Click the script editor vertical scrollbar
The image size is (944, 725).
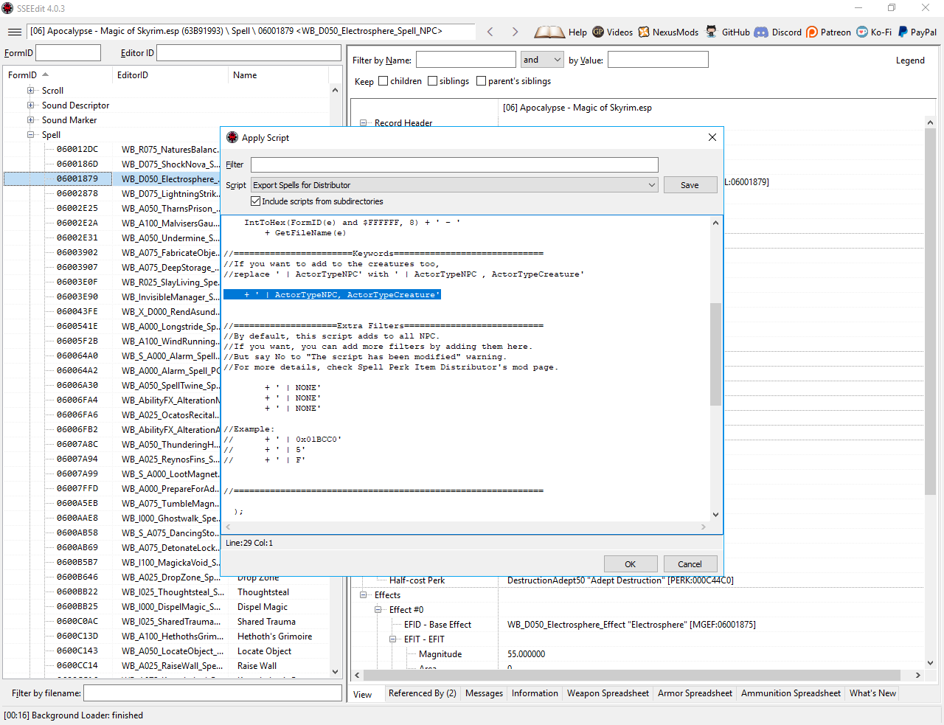click(715, 354)
